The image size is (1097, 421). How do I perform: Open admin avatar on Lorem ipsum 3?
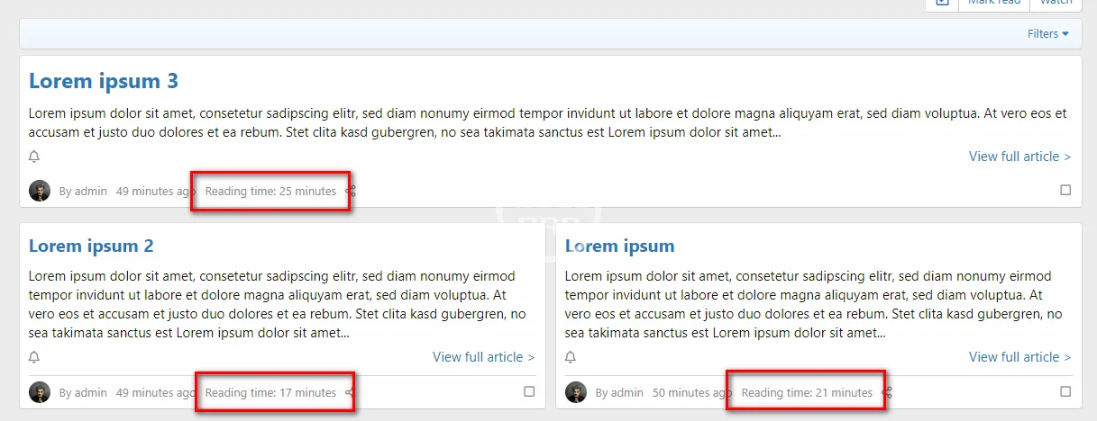40,191
